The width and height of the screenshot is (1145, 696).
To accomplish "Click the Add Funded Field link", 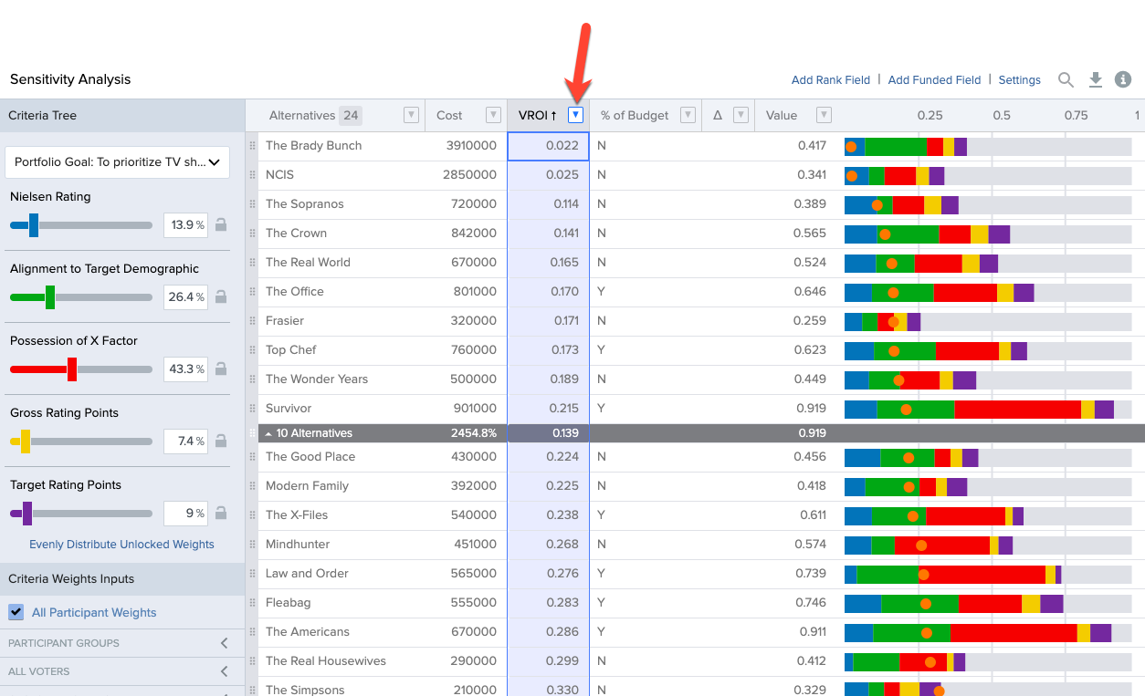I will (934, 80).
